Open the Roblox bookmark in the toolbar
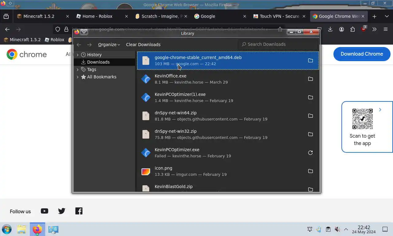This screenshot has height=236, width=393. (54, 40)
